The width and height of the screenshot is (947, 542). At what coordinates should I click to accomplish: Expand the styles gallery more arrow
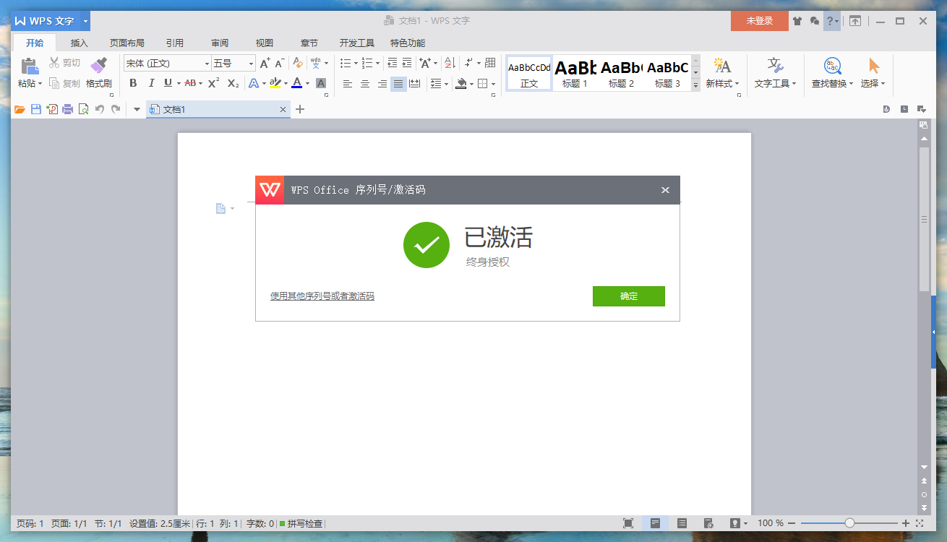tap(696, 85)
